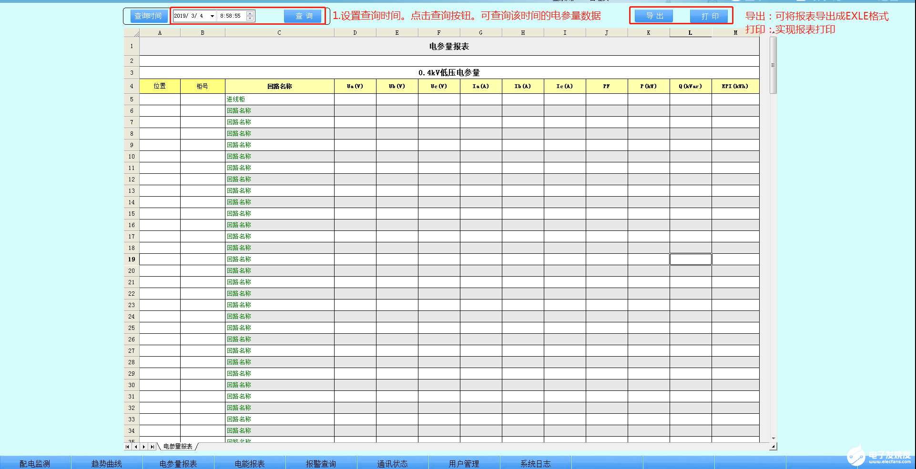Click the 回路名称 column heading cell
The width and height of the screenshot is (916, 469).
click(280, 86)
